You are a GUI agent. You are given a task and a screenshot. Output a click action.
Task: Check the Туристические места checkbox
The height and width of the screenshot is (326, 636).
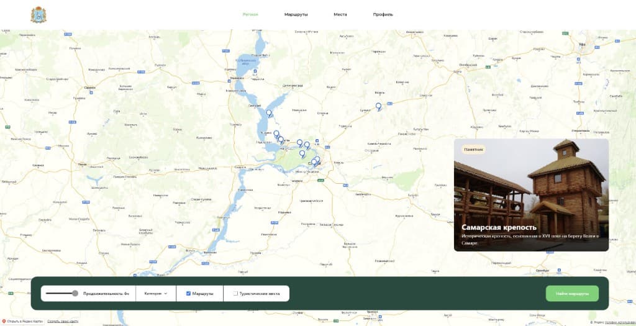tap(235, 294)
